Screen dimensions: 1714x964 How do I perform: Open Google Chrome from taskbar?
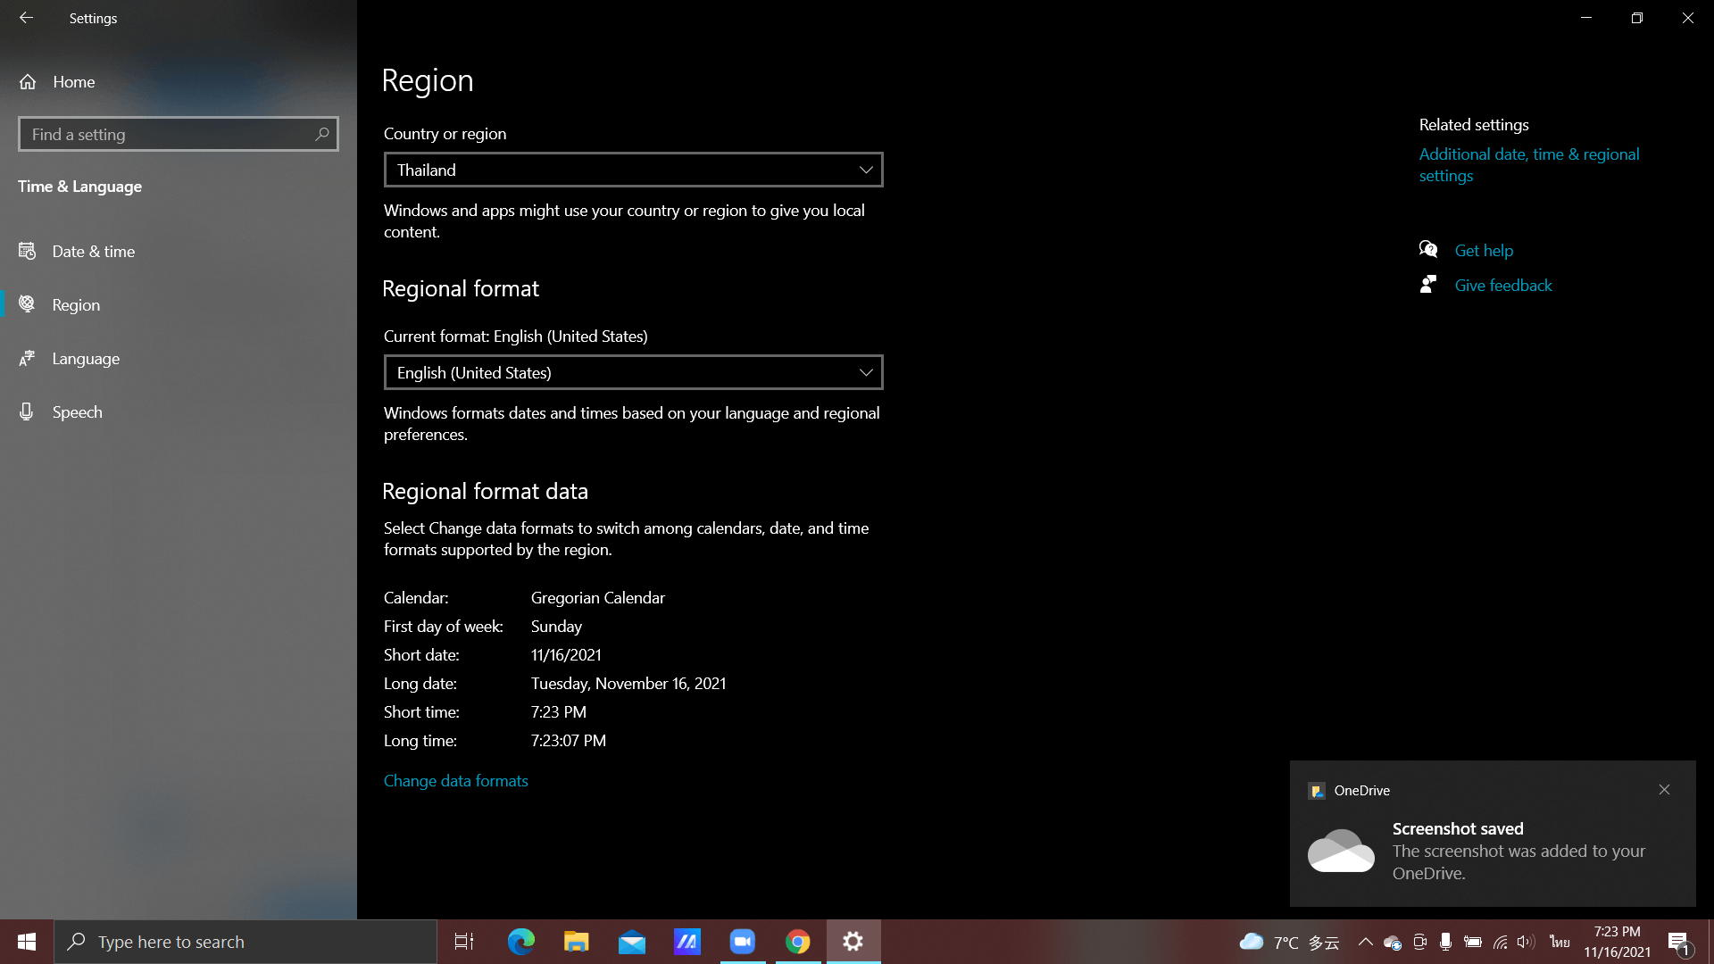click(x=797, y=942)
